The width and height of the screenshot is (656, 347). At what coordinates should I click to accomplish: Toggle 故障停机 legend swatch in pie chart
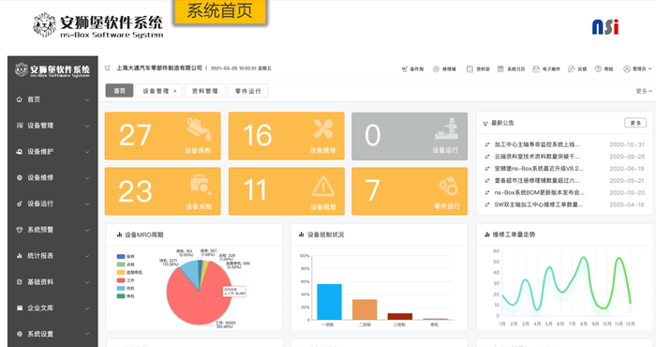(121, 273)
